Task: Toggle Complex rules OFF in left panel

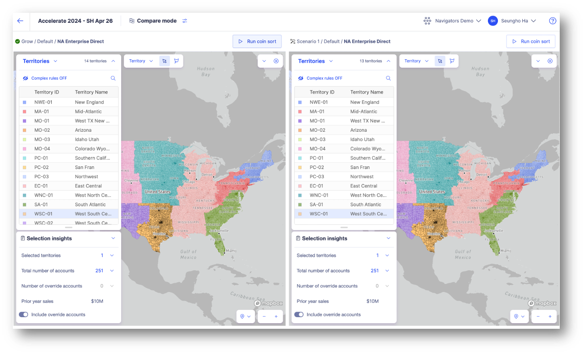Action: [45, 78]
